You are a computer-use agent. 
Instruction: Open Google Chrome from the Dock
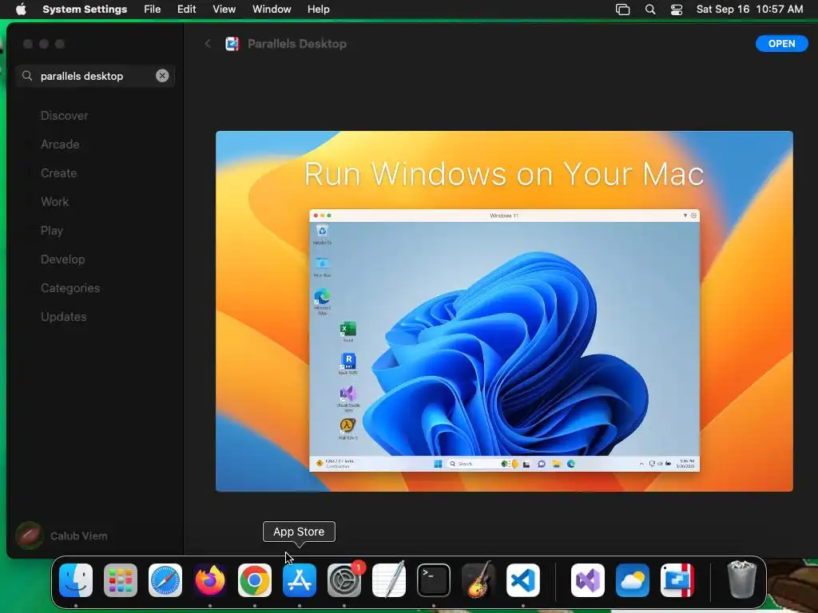coord(255,580)
